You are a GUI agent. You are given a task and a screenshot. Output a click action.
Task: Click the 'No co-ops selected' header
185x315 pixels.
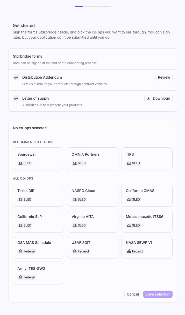tap(30, 128)
